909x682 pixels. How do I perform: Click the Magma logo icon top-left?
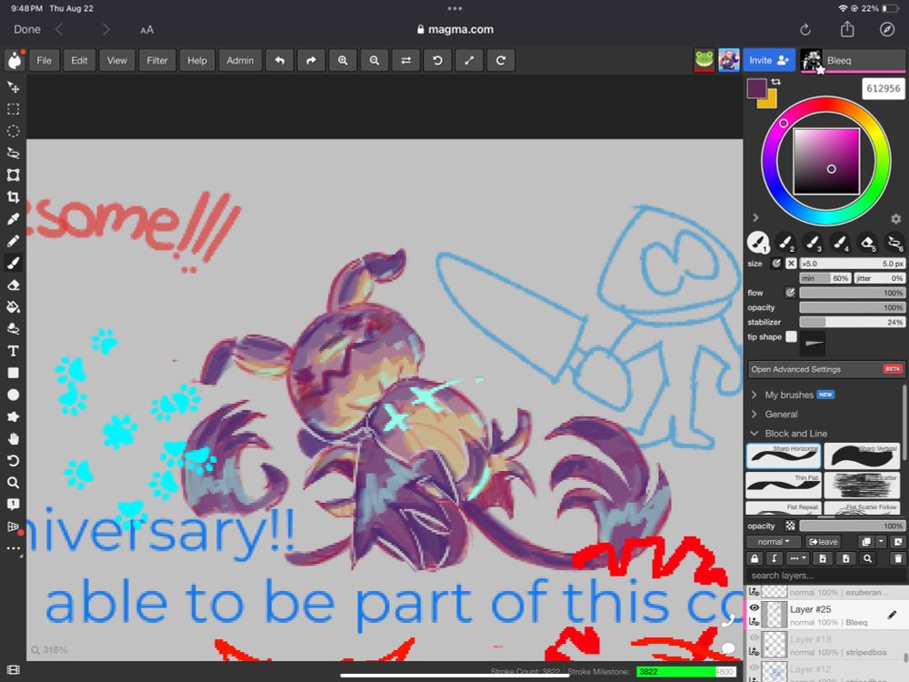[15, 60]
